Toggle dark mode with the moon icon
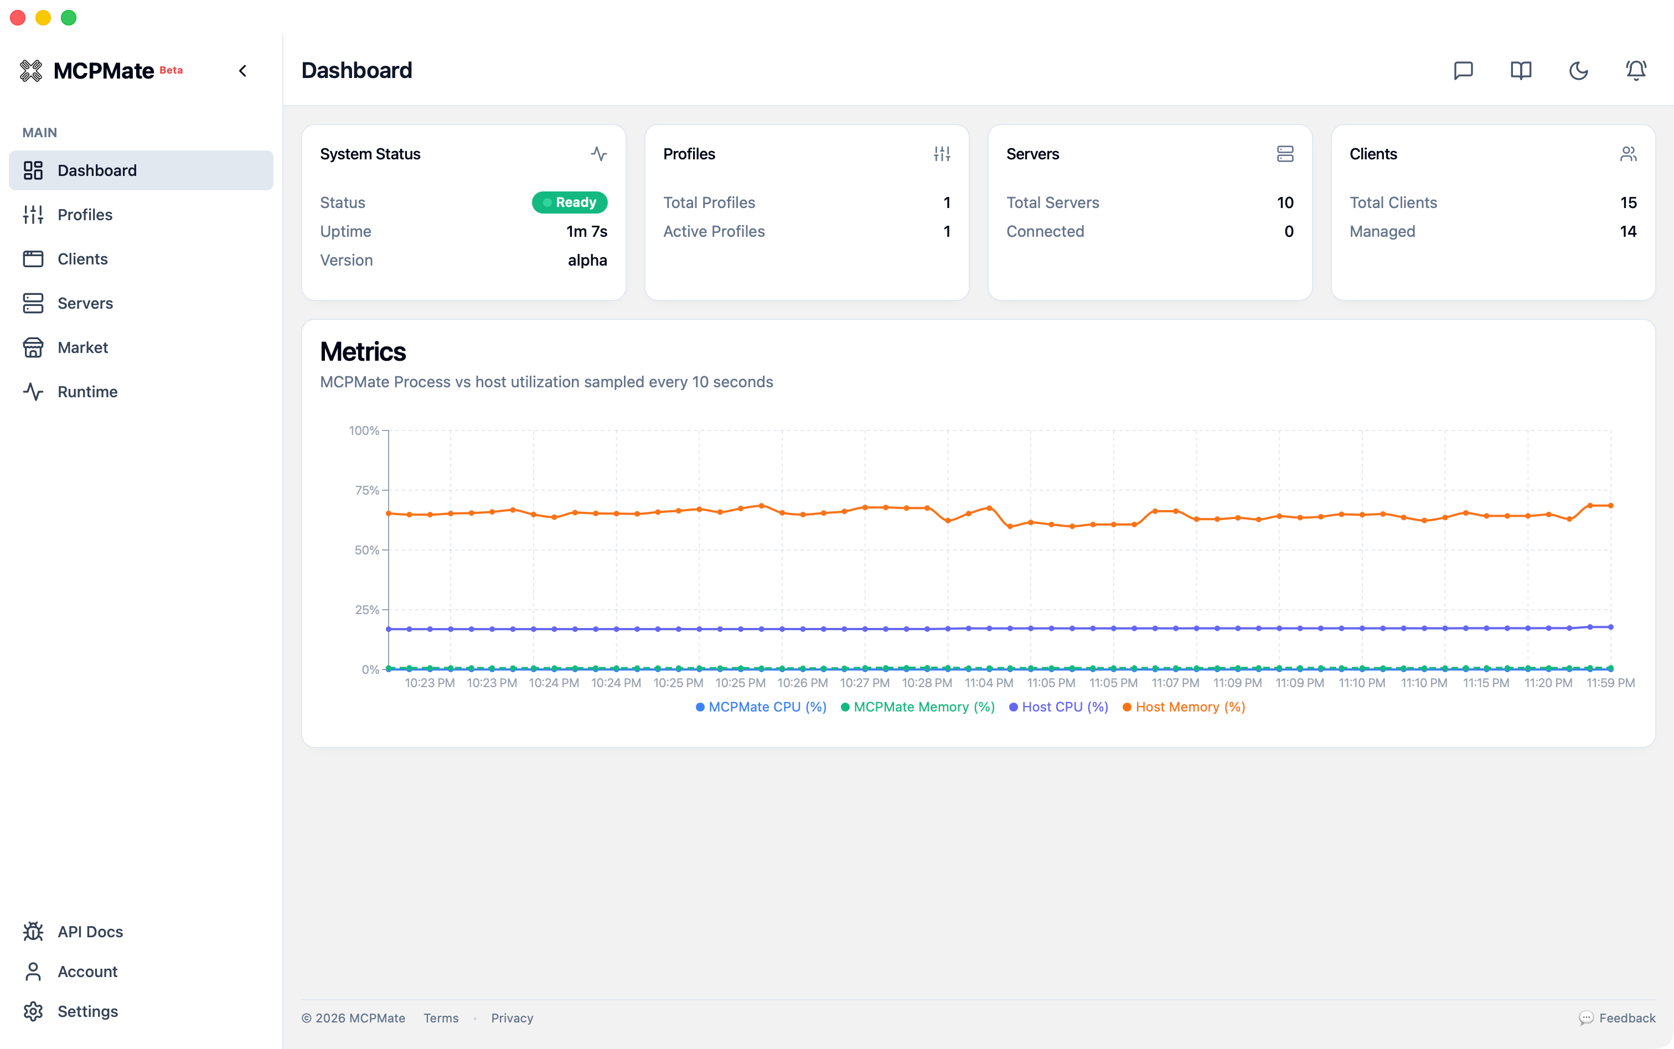 1578,70
